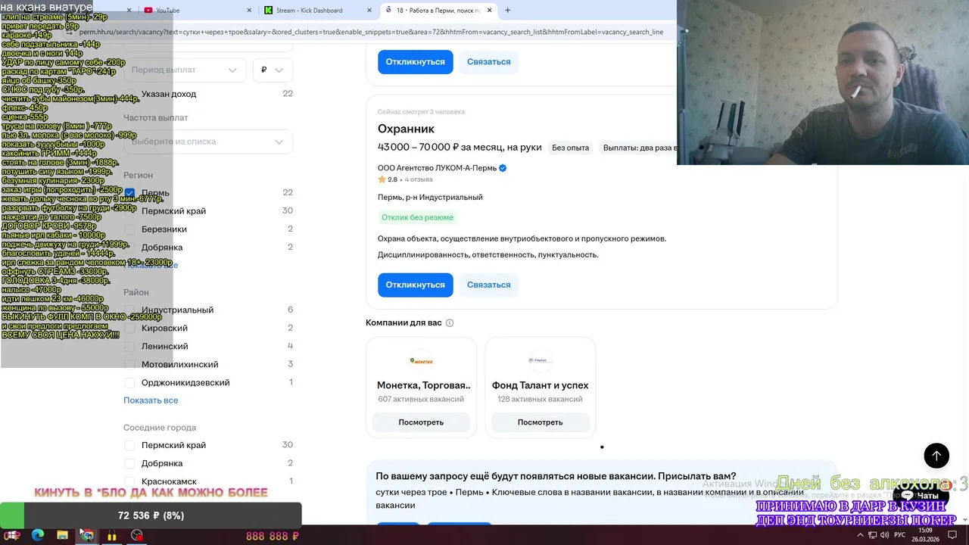This screenshot has height=545, width=969.
Task: Toggle the Пермский край region checkbox
Action: pos(129,211)
